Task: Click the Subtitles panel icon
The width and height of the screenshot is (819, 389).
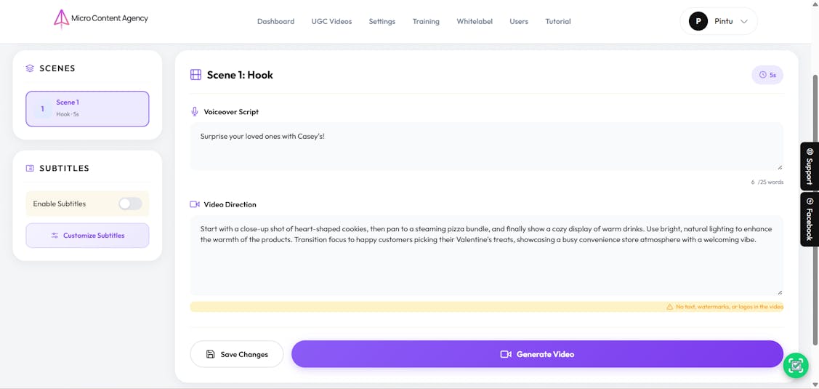Action: [x=30, y=168]
